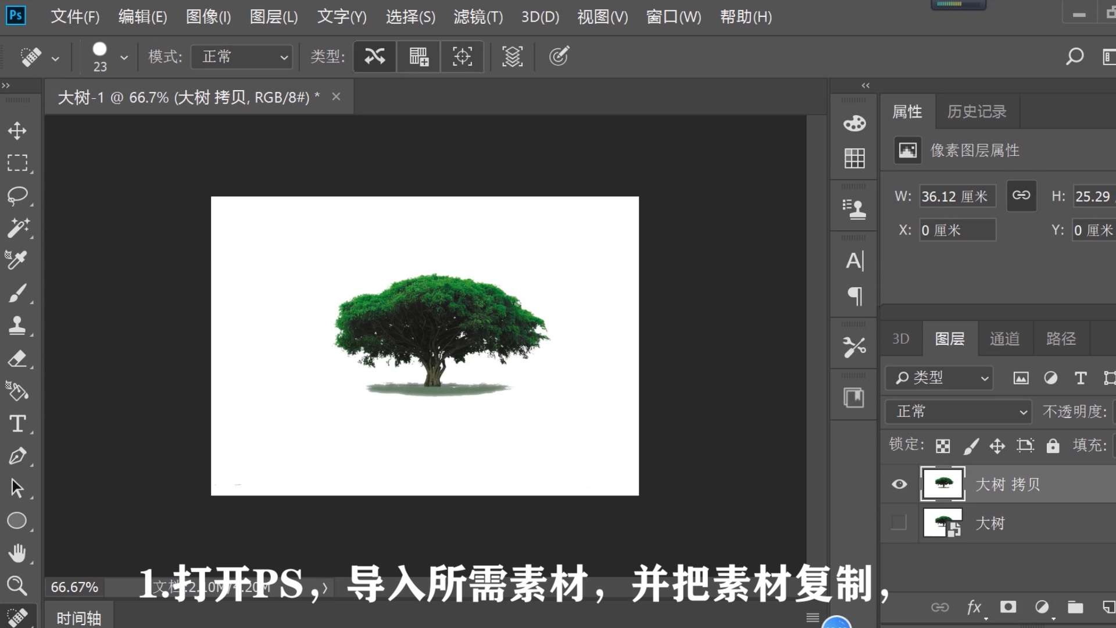Toggle sample all layers option

512,56
